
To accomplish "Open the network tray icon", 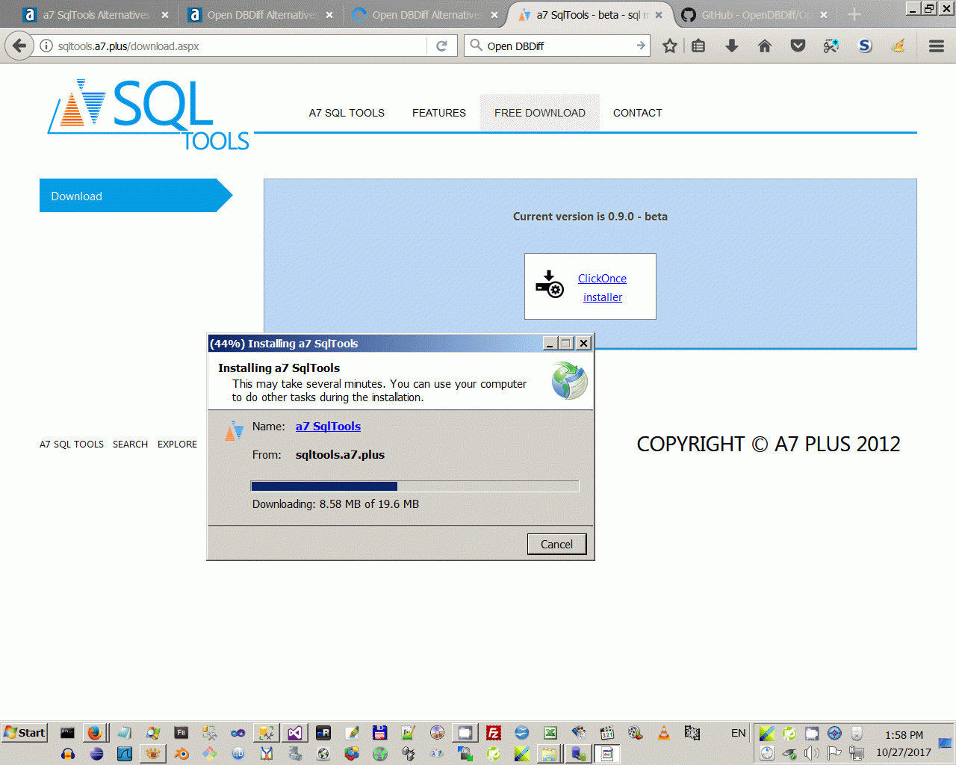I will [x=857, y=753].
